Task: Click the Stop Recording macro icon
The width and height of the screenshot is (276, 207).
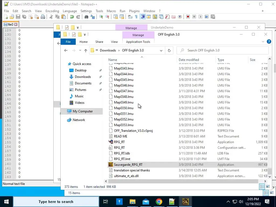Action: click(194, 17)
